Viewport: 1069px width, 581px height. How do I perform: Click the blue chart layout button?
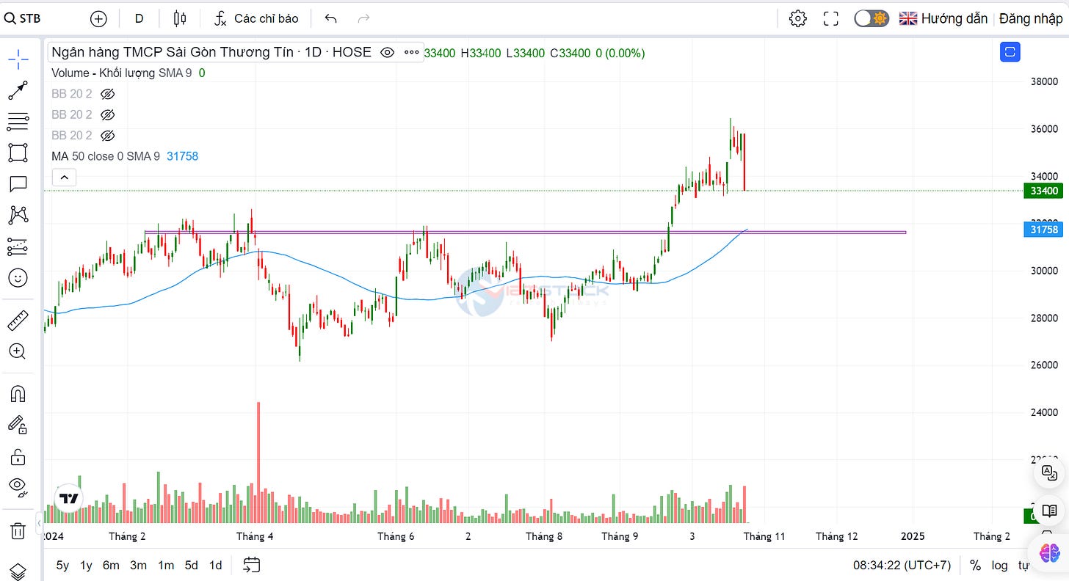(1010, 52)
